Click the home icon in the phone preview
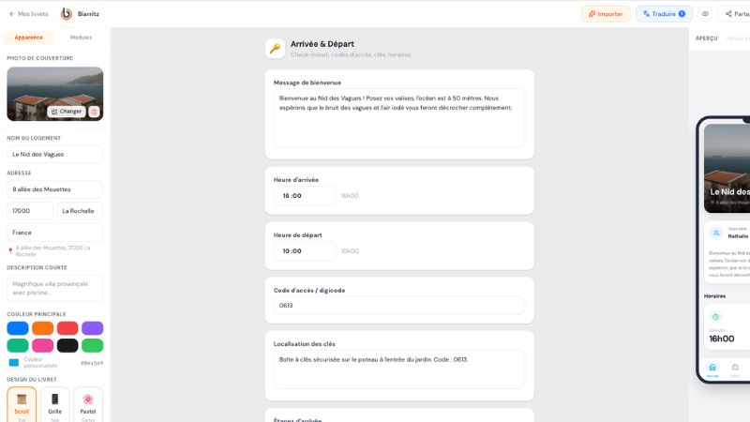Viewport: 750px width, 422px height. (712, 368)
